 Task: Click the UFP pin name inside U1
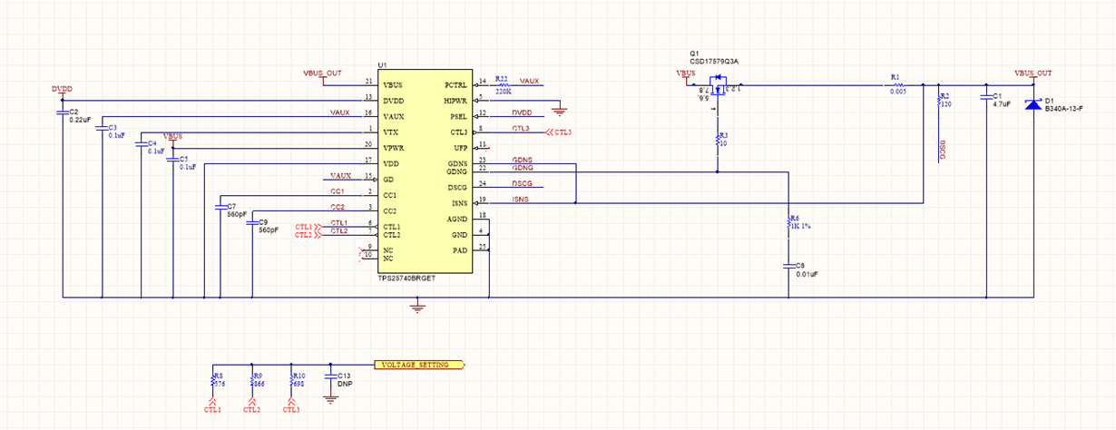pos(460,147)
